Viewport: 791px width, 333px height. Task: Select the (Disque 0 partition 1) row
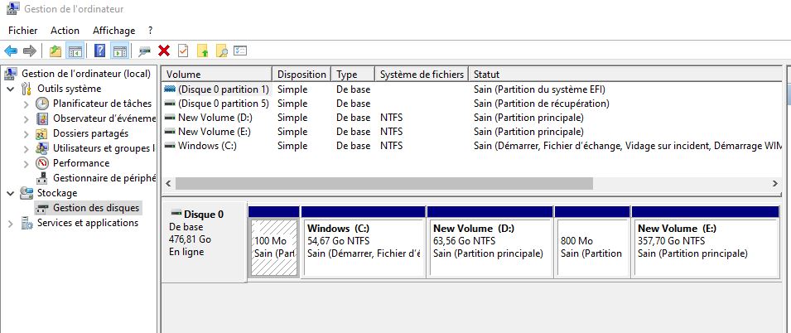(x=473, y=89)
